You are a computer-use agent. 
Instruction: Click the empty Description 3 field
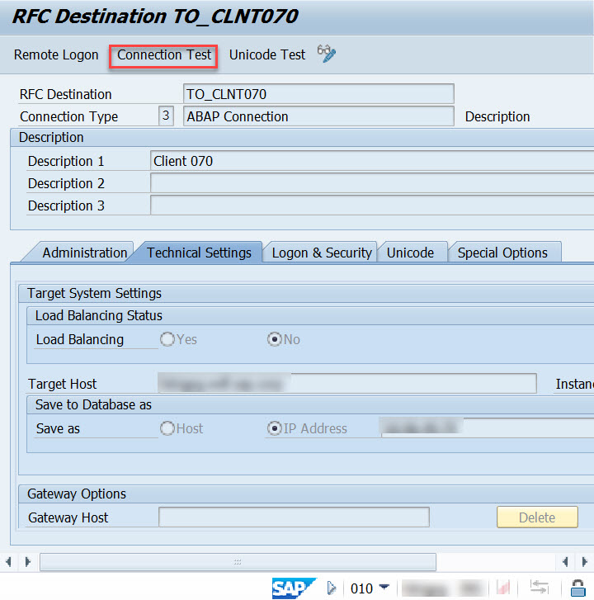coord(372,206)
